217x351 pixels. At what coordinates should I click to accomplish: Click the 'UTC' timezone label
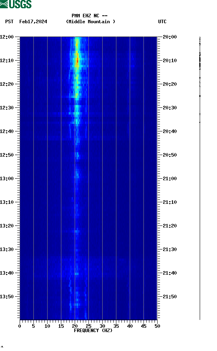click(162, 22)
